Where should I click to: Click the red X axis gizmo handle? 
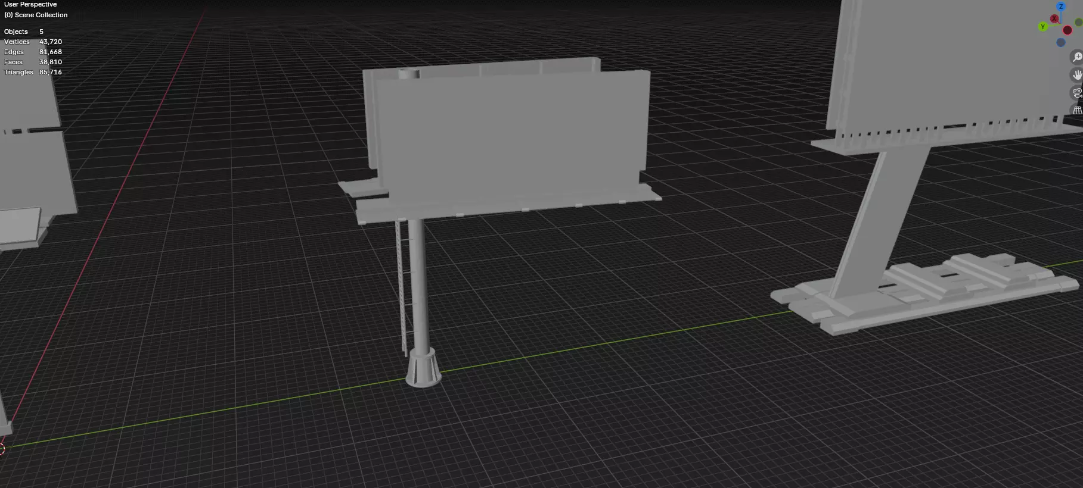(1054, 18)
